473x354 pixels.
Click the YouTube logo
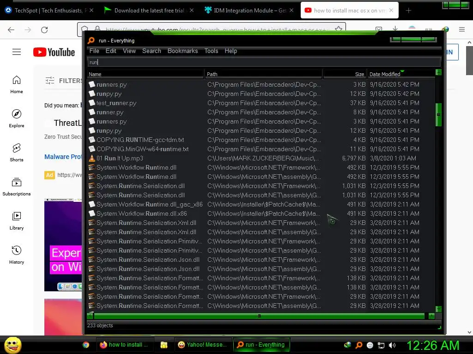pos(54,52)
